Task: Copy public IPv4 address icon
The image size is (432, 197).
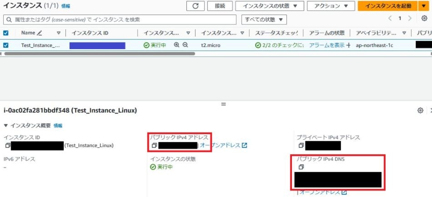Action: [154, 145]
